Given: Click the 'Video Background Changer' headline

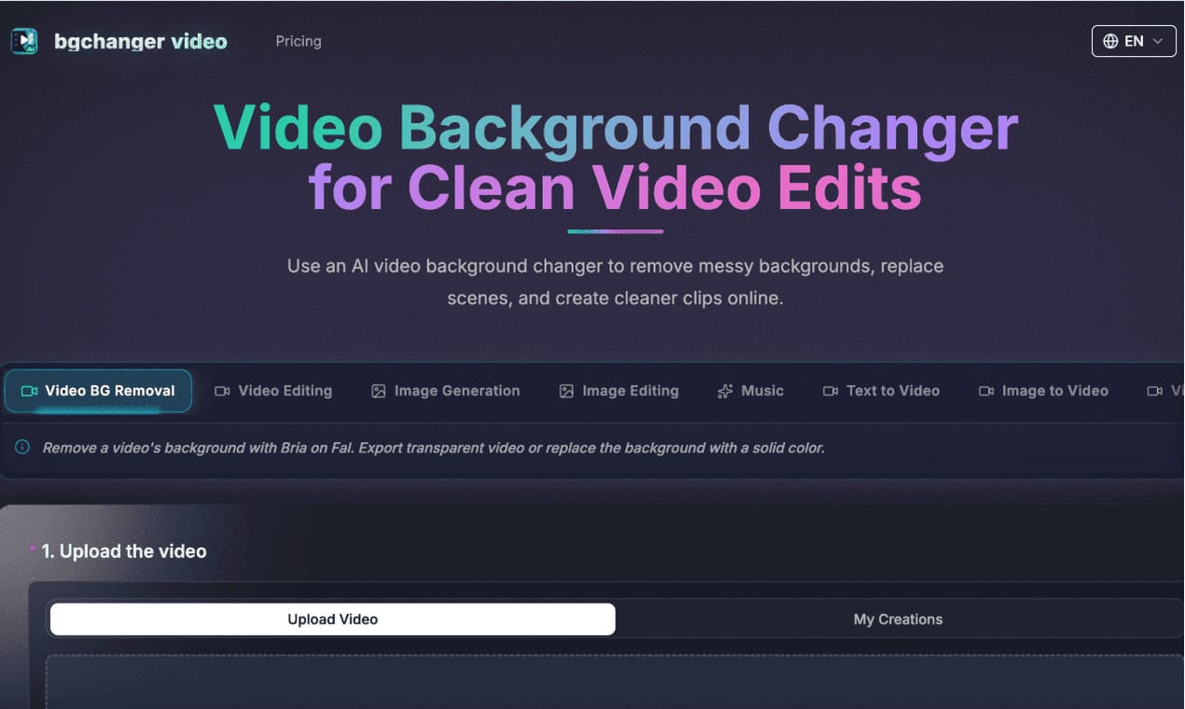Looking at the screenshot, I should click(616, 127).
